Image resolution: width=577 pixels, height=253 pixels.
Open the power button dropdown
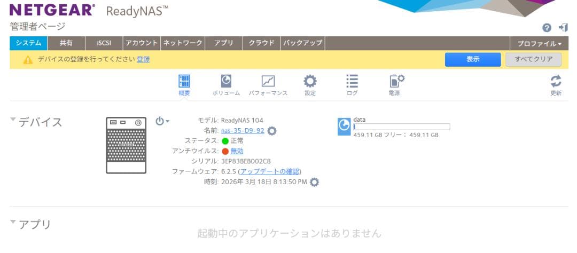[162, 121]
